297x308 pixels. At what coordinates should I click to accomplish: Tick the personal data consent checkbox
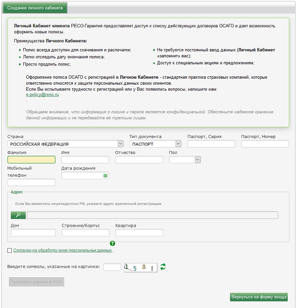coord(9,251)
